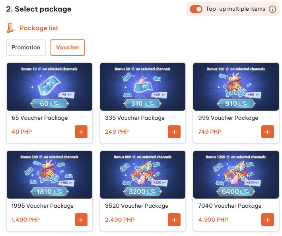282x236 pixels.
Task: Click the 4,990 PHP price label
Action: (213, 220)
